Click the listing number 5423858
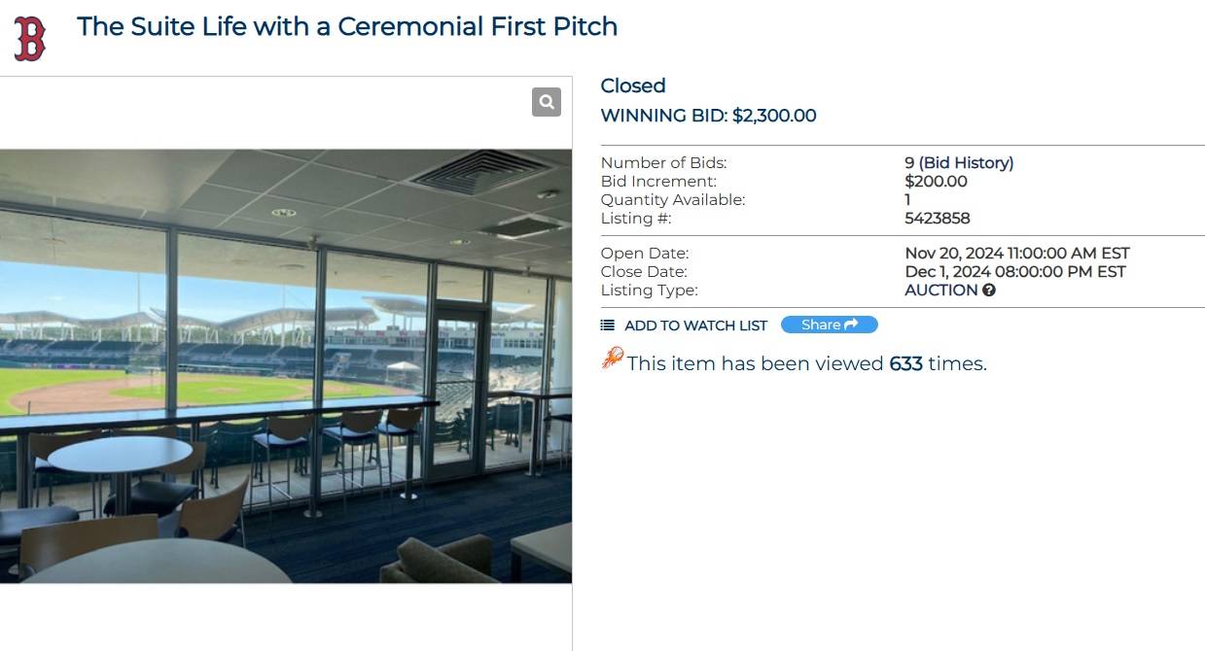This screenshot has width=1205, height=651. click(938, 218)
